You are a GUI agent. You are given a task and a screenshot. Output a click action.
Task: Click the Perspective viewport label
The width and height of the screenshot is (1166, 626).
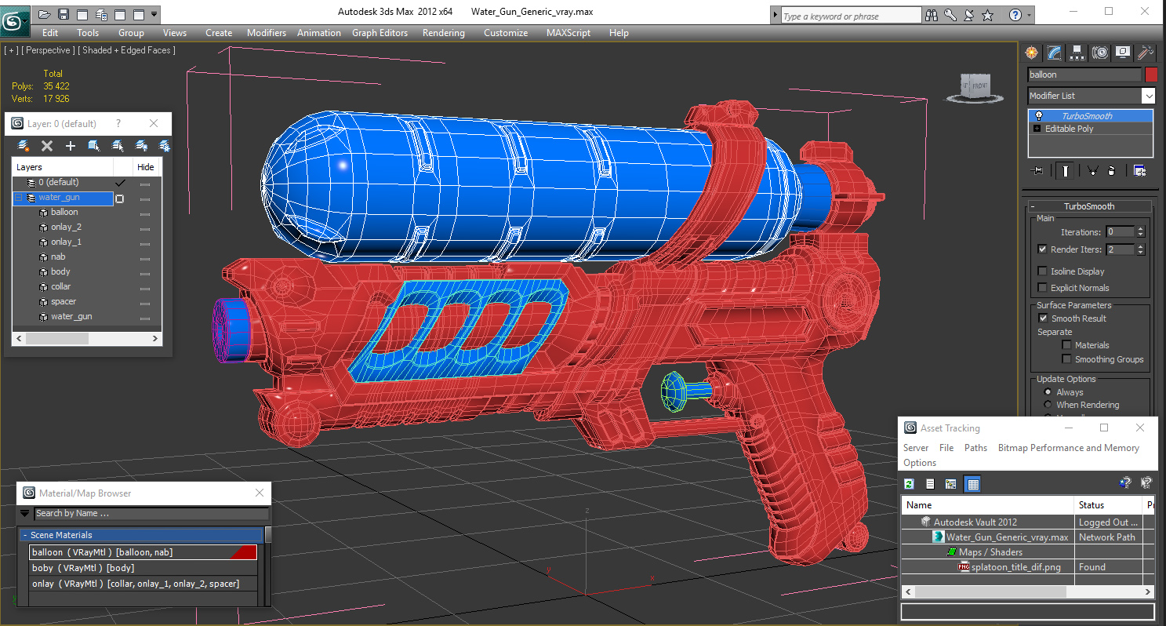pyautogui.click(x=49, y=50)
